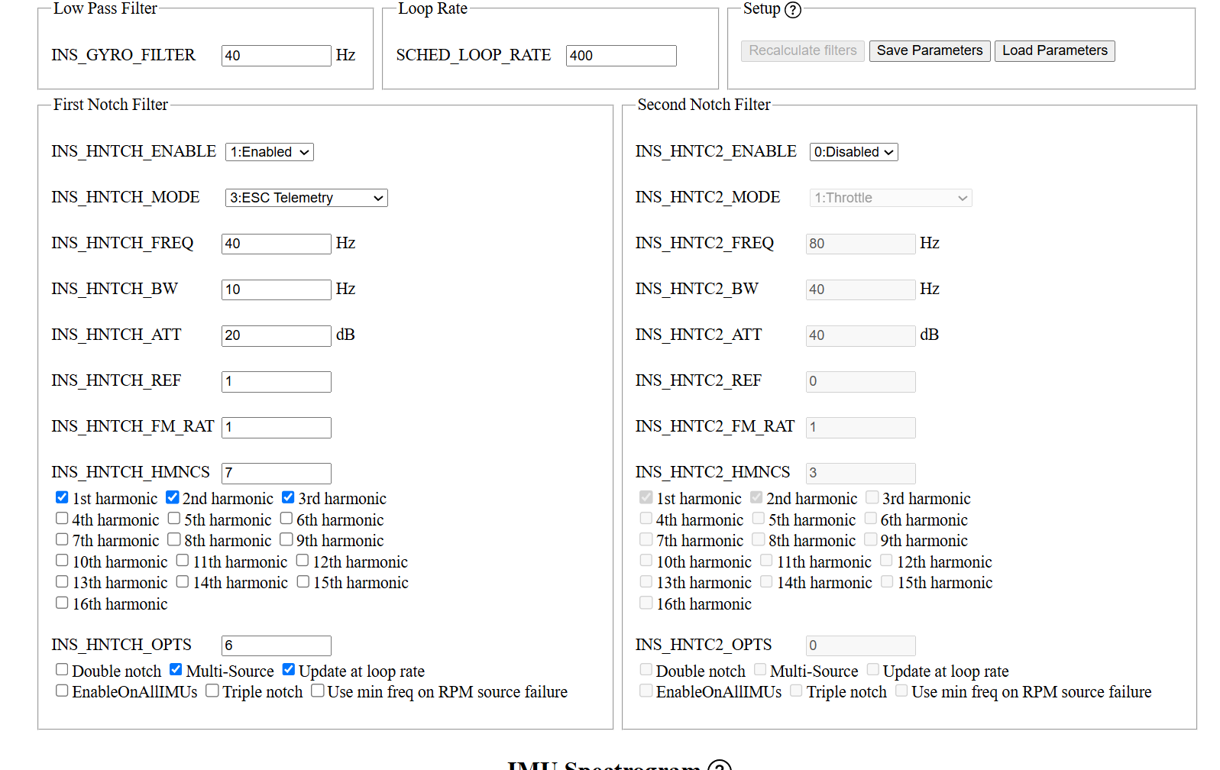The height and width of the screenshot is (770, 1220).
Task: Click the INS_HNTCH_REF input field
Action: point(277,381)
